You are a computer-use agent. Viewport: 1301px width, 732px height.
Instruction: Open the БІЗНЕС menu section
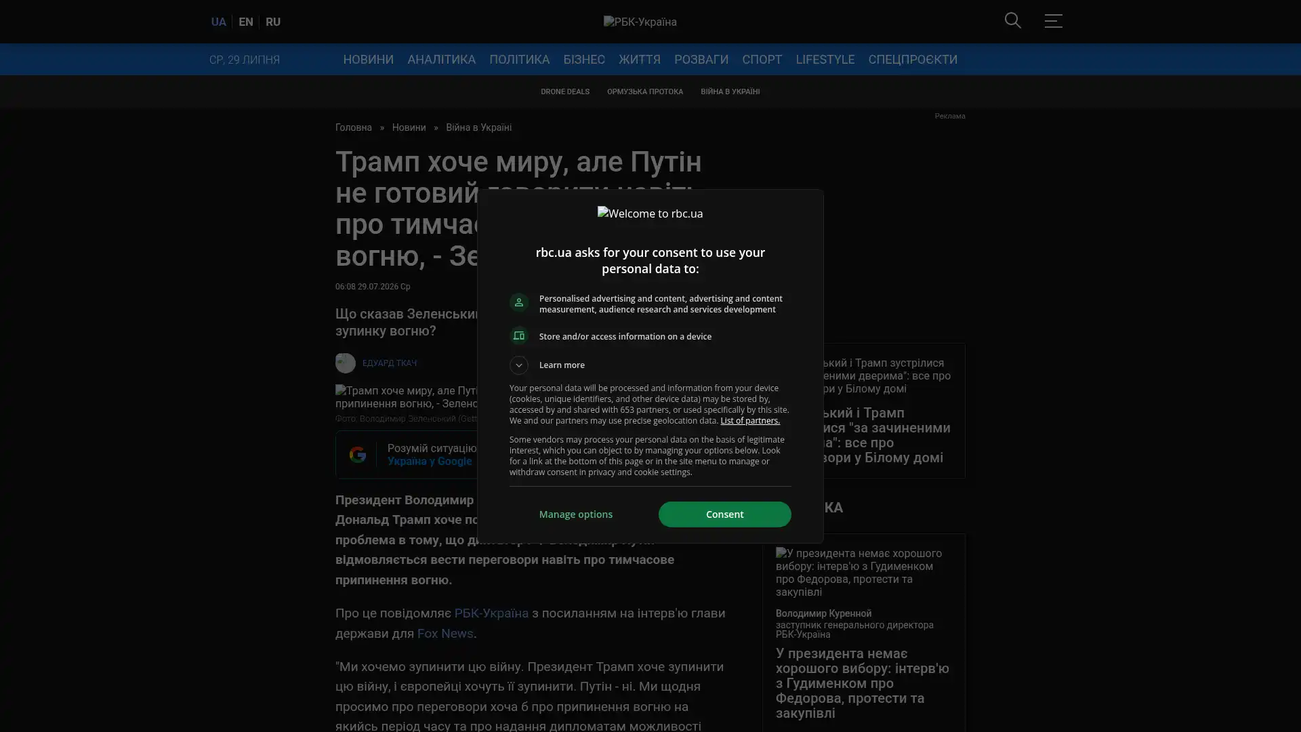coord(584,60)
